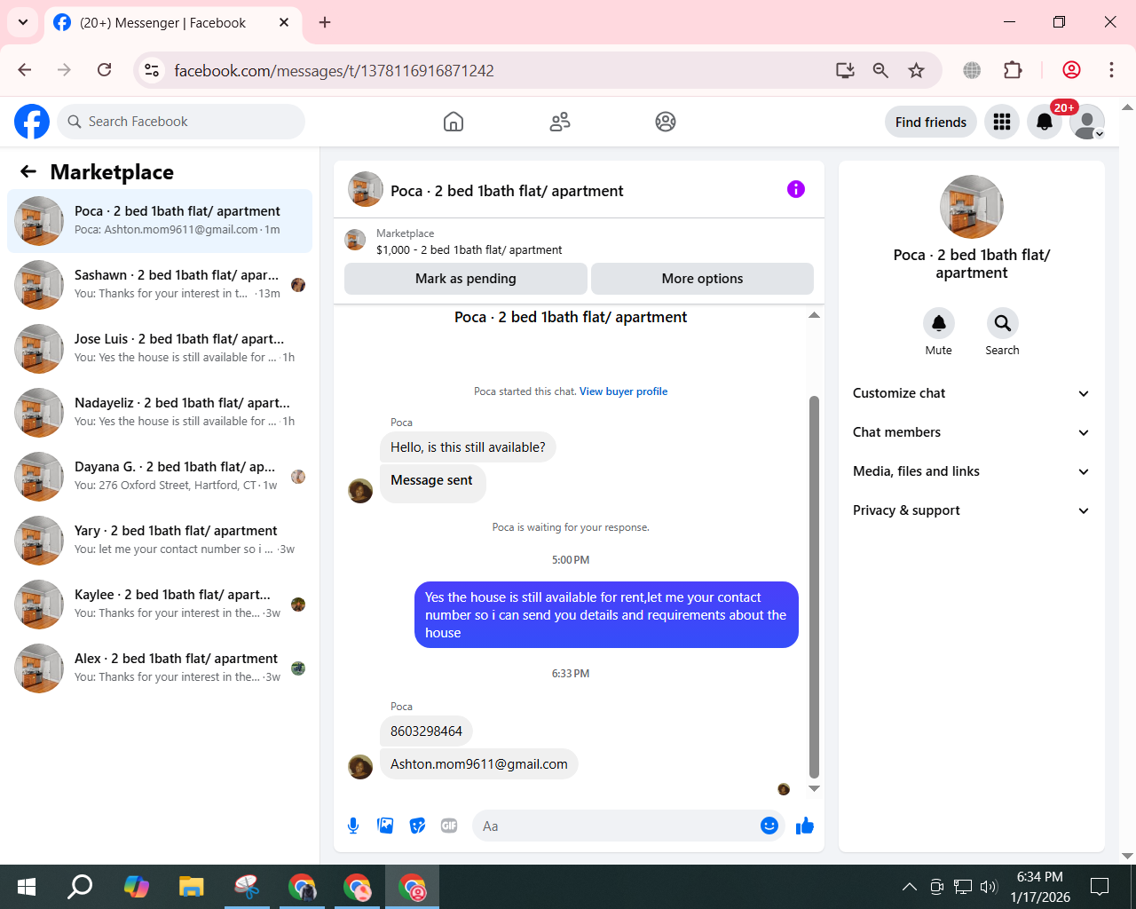Open the Facebook menu grid icon
Screen dimensions: 1136x909
1002,122
